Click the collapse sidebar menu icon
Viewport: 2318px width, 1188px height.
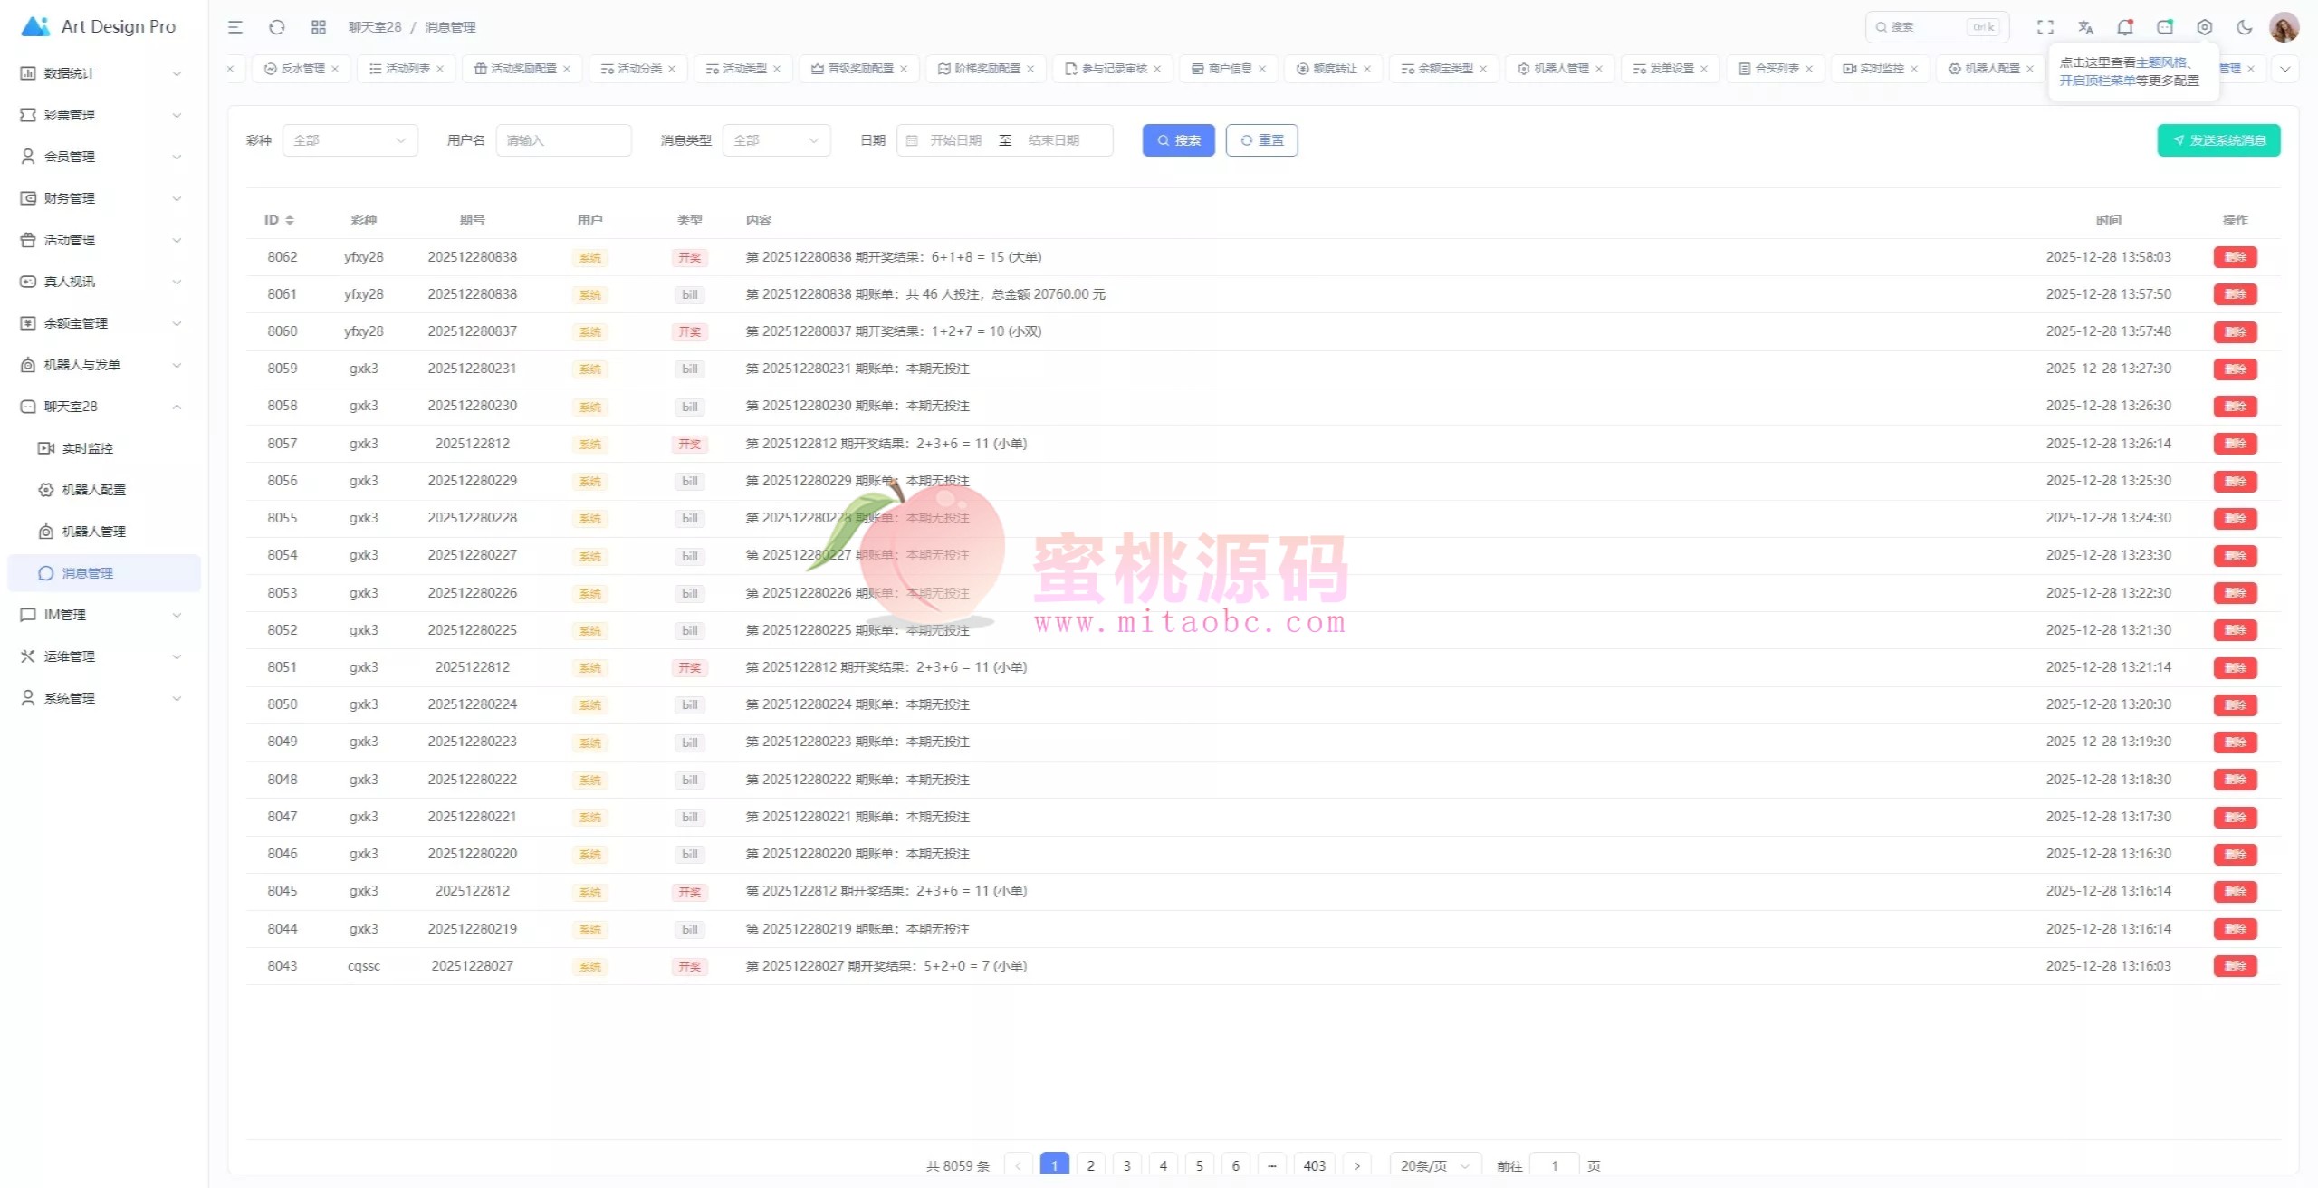point(235,27)
